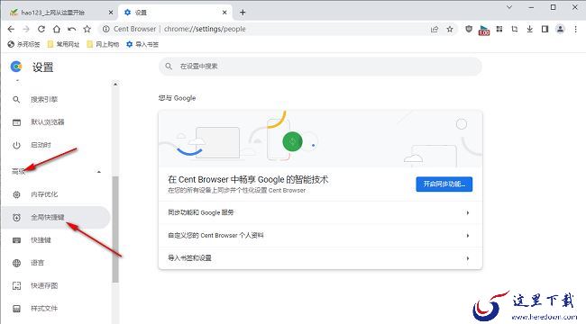Click the Cent Browser logo beside 设置
Image resolution: width=586 pixels, height=324 pixels.
[x=16, y=67]
